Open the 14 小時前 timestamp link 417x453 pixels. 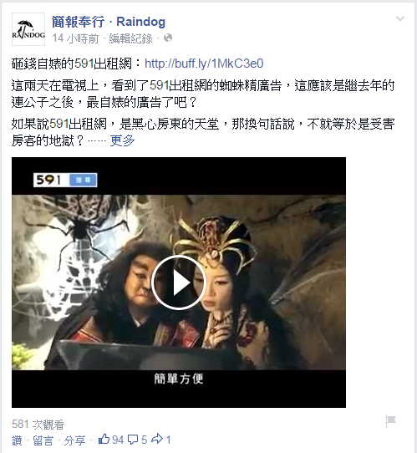pos(75,38)
